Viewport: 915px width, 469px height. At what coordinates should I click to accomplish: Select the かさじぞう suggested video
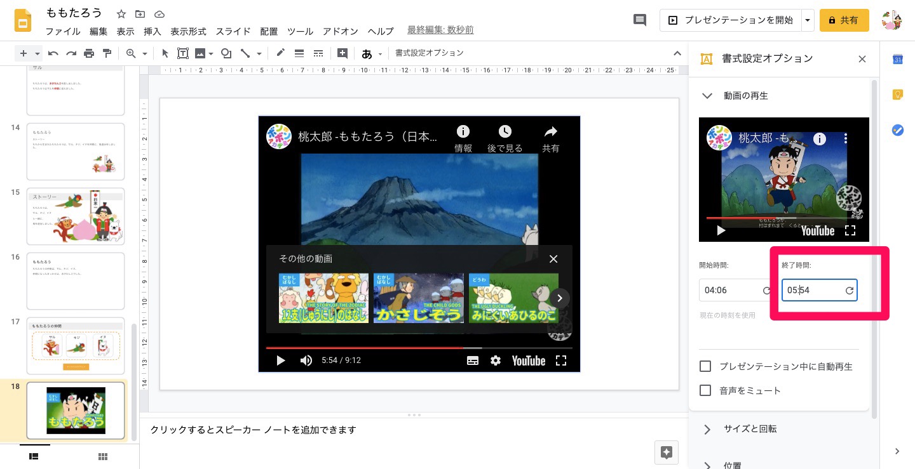tap(419, 298)
